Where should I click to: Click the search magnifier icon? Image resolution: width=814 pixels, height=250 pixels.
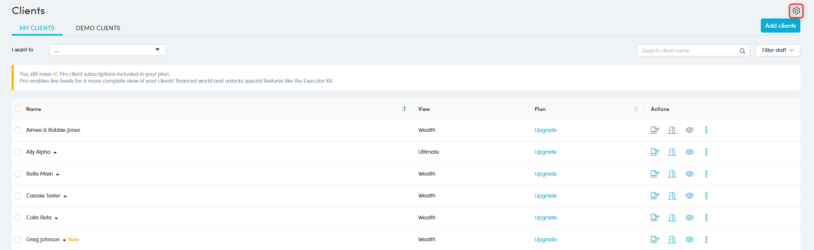tap(742, 51)
